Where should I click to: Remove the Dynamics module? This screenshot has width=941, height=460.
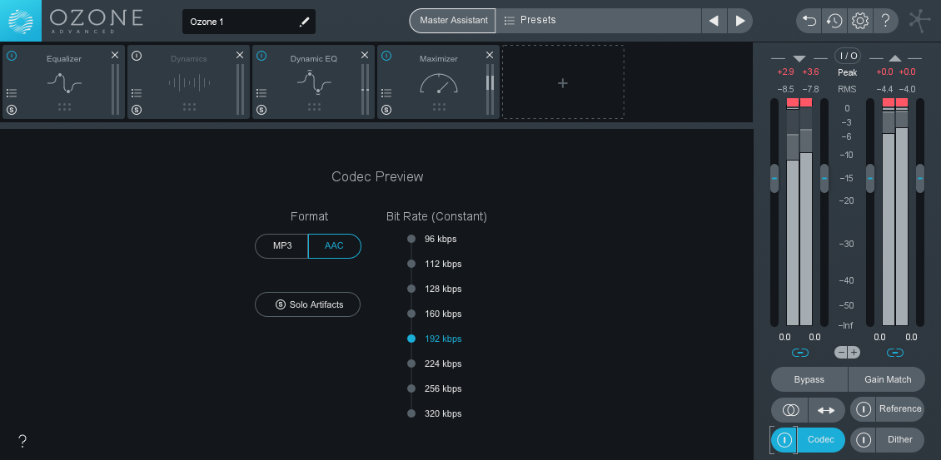tap(240, 55)
